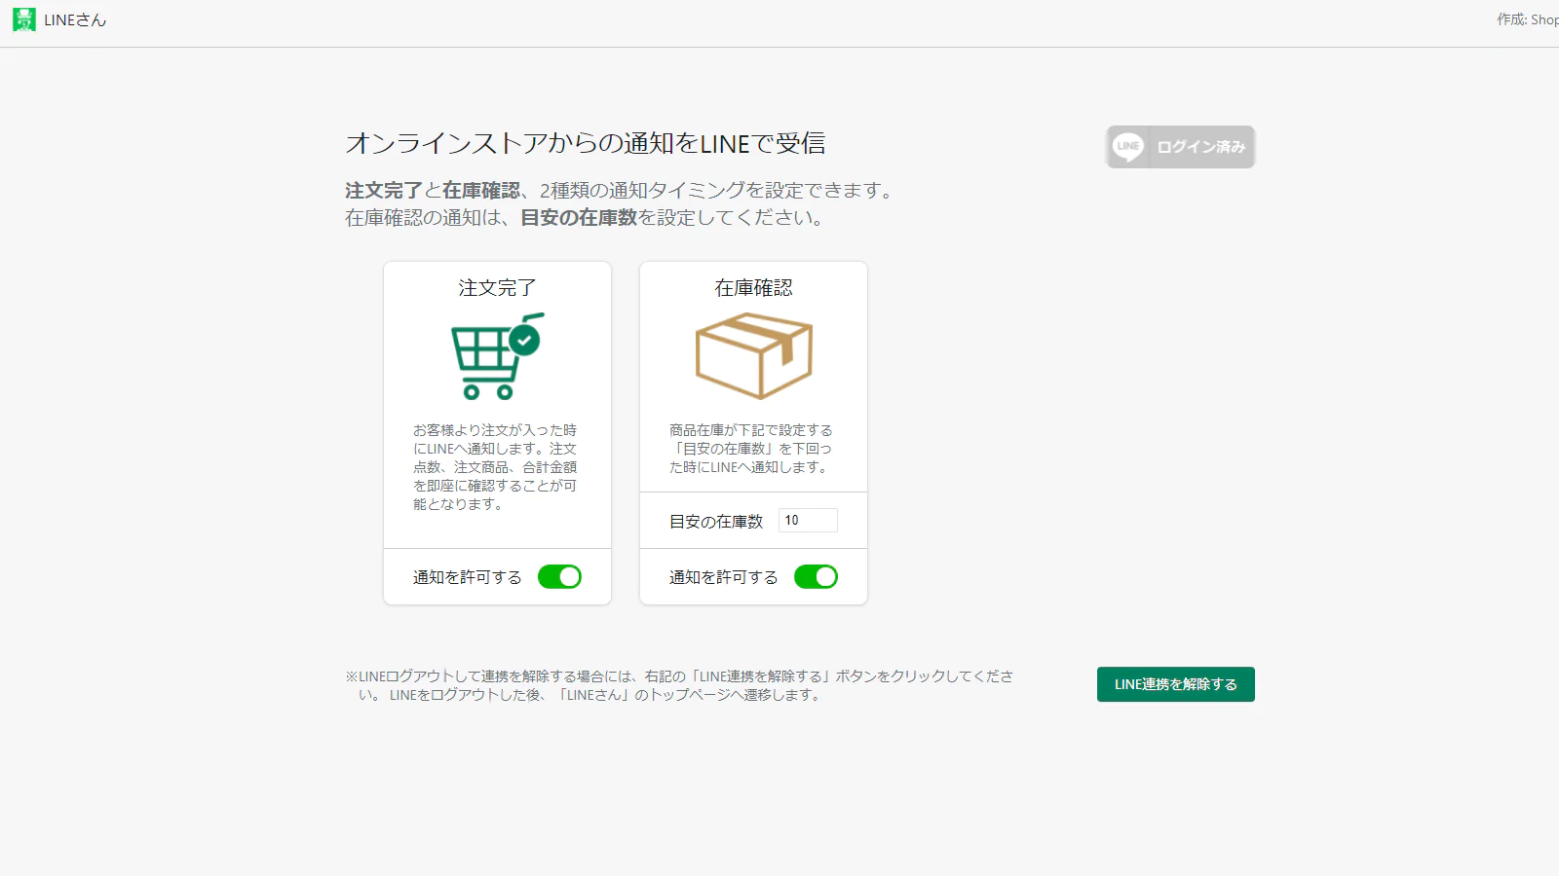Click the green shopping cart icon
Screen dimensions: 1559x876
point(497,356)
